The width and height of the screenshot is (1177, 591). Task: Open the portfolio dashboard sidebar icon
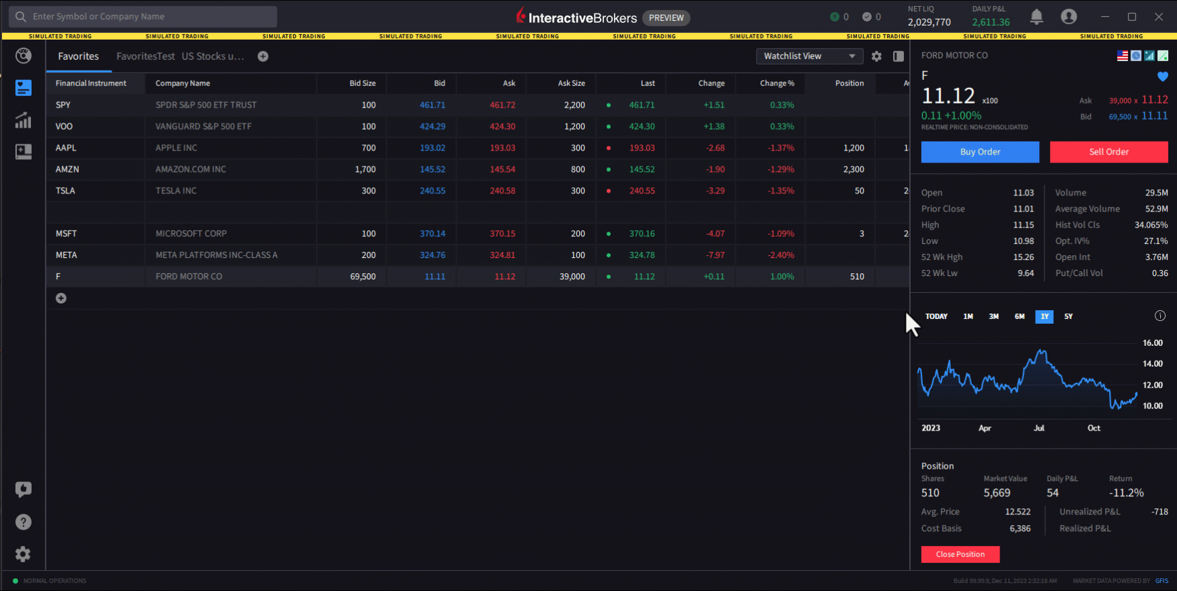pos(24,56)
